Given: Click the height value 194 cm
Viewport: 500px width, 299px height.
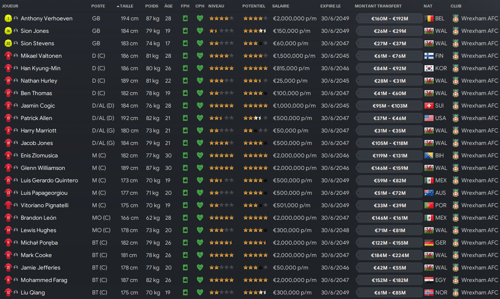Looking at the screenshot, I should 129,18.
